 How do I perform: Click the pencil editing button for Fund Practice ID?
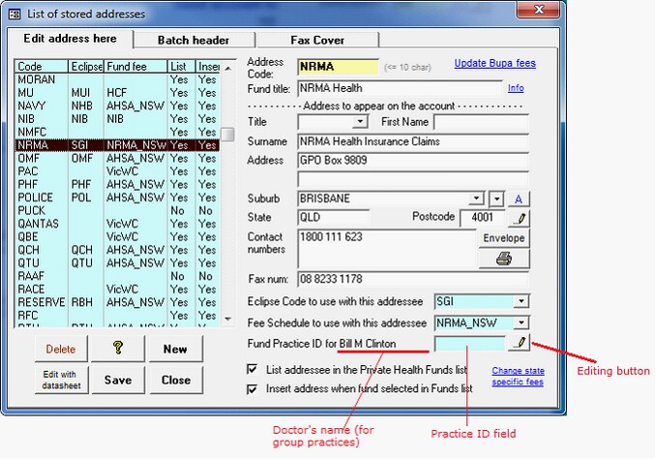tap(520, 343)
